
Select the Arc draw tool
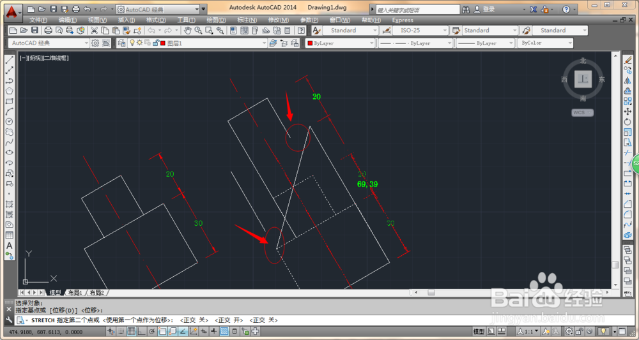[x=10, y=112]
